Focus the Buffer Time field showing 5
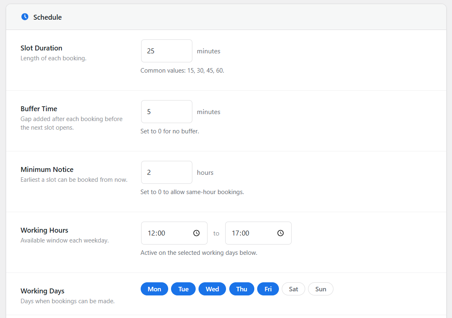 click(x=167, y=112)
